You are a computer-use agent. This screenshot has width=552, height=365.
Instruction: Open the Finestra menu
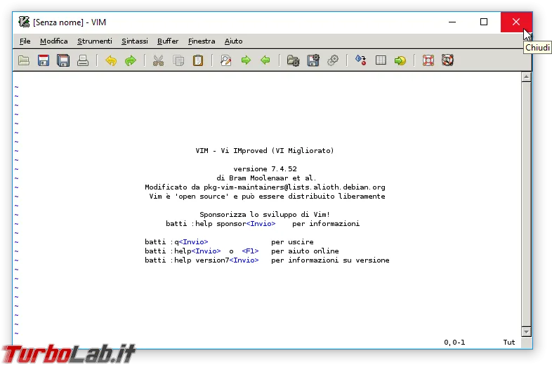[202, 41]
